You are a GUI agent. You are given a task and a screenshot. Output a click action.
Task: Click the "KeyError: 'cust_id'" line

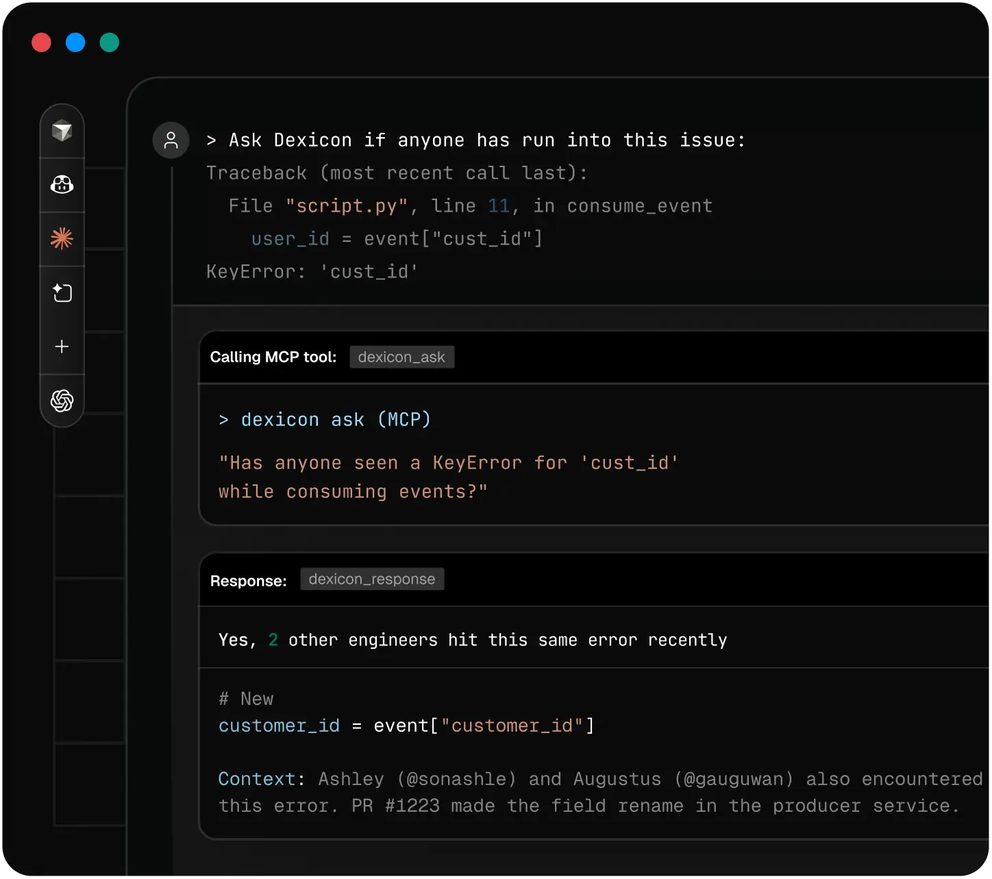(x=312, y=272)
